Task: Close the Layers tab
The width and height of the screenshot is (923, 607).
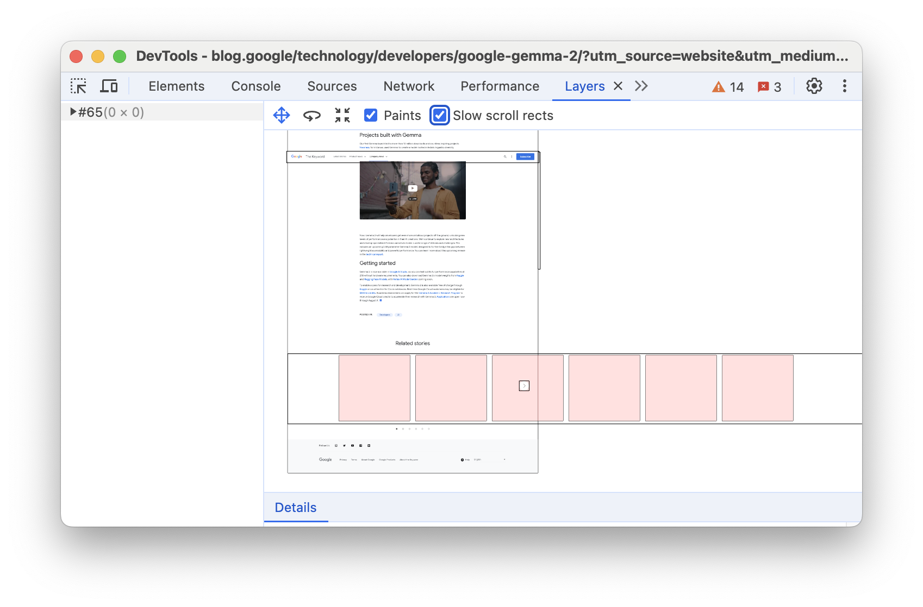Action: coord(618,86)
